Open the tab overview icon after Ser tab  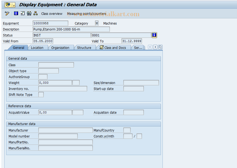coord(160,47)
